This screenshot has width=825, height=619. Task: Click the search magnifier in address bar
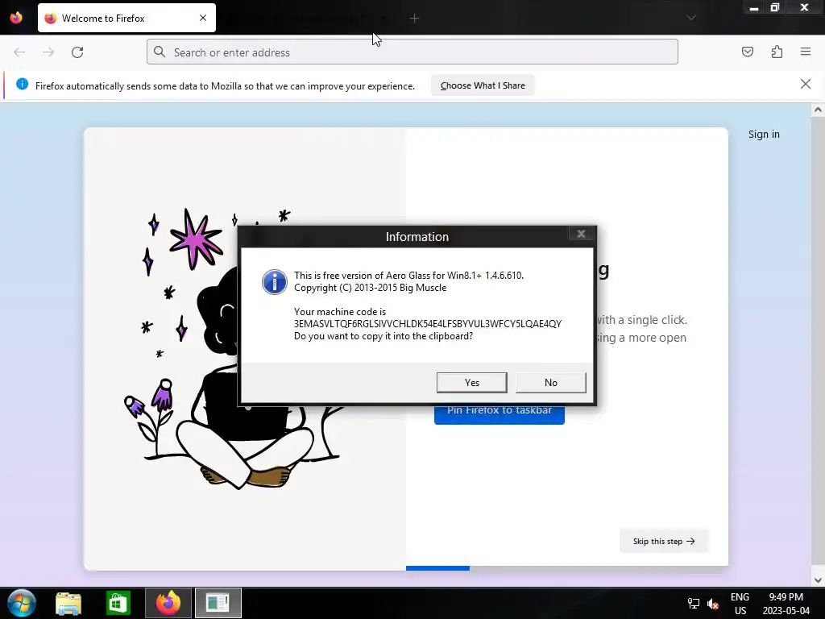[160, 52]
